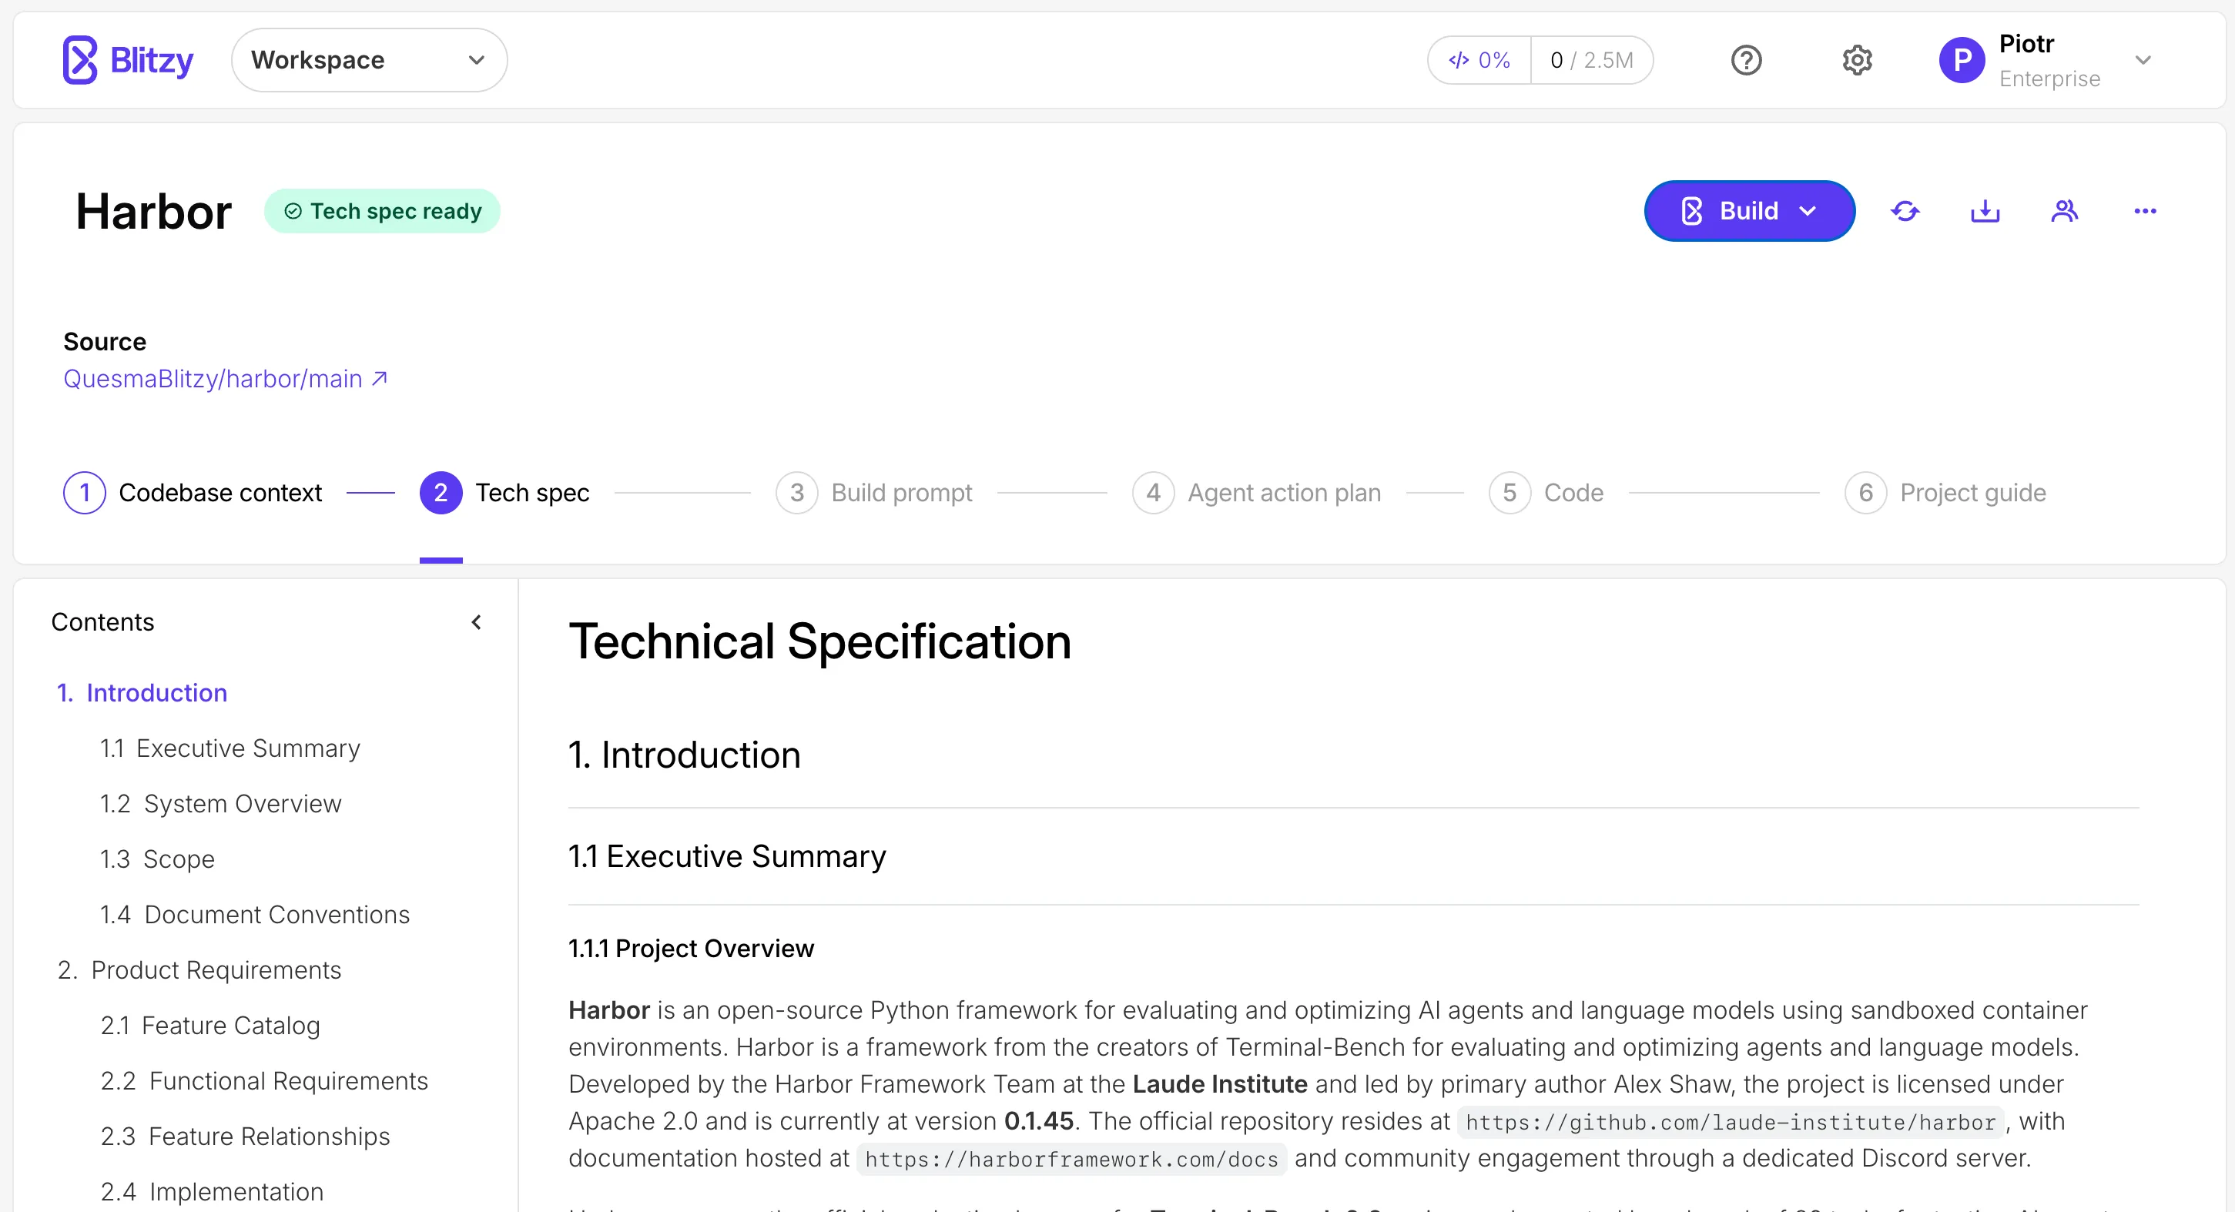Image resolution: width=2235 pixels, height=1212 pixels.
Task: Open the more options ellipsis menu
Action: click(x=2145, y=211)
